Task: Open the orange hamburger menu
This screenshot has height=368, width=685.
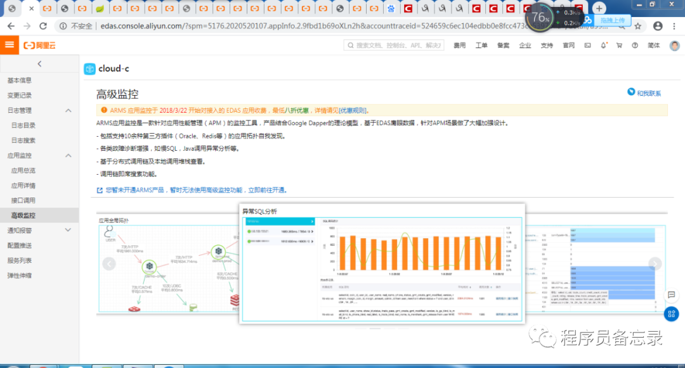Action: pyautogui.click(x=9, y=45)
